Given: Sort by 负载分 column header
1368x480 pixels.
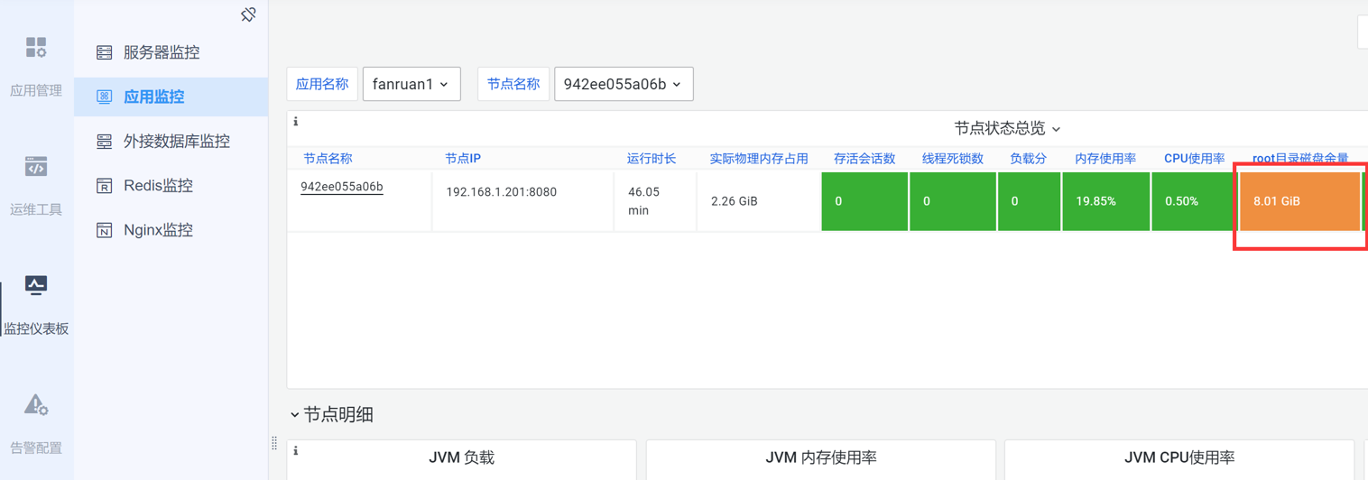Looking at the screenshot, I should pyautogui.click(x=1028, y=158).
